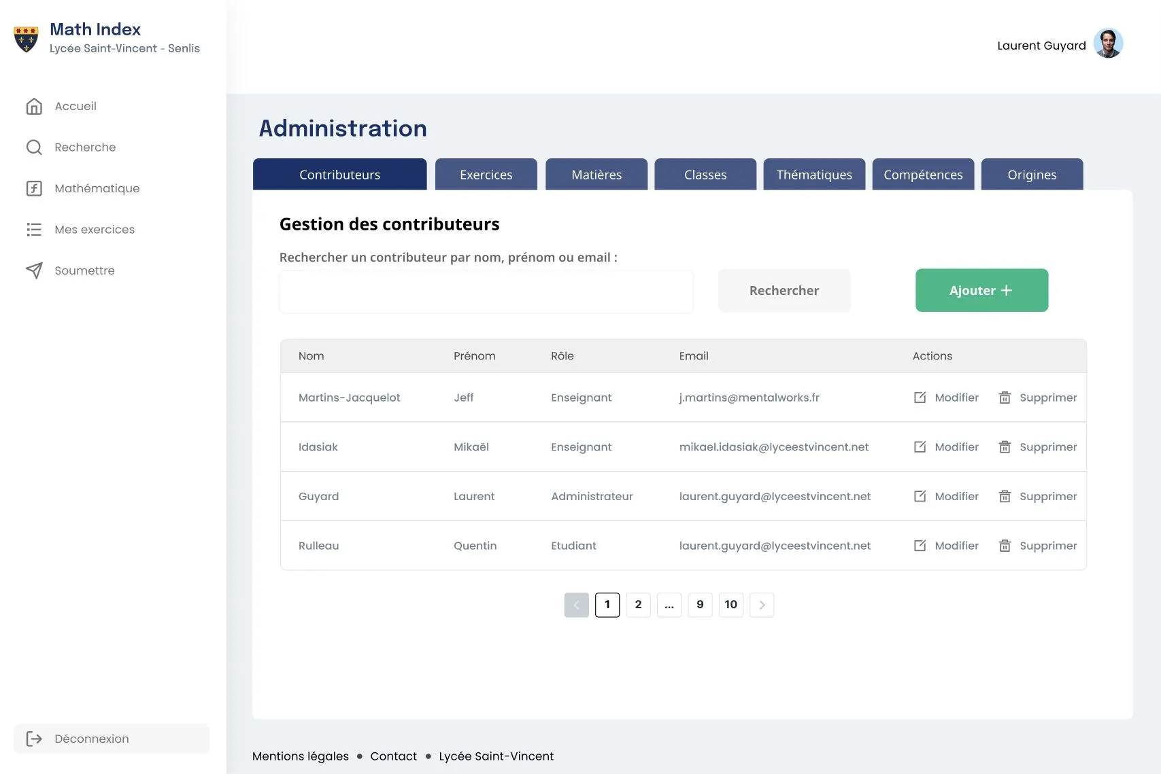The height and width of the screenshot is (774, 1161).
Task: Open the Thématiques tab
Action: pyautogui.click(x=814, y=175)
